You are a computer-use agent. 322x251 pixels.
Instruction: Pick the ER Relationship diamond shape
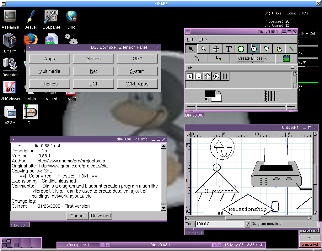[x=207, y=76]
